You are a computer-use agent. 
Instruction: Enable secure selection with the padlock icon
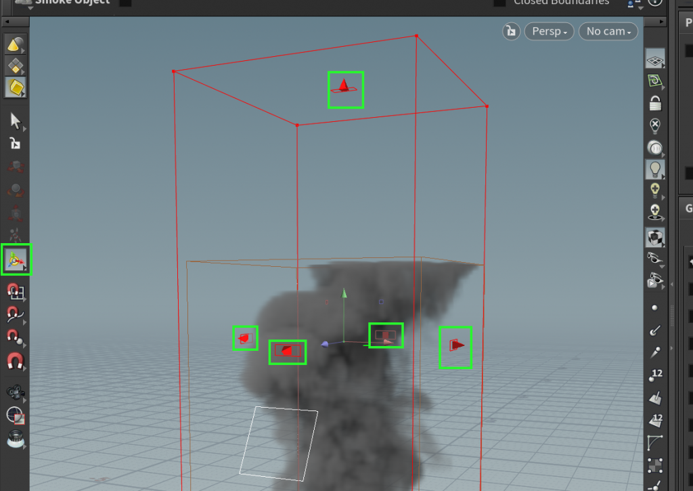point(655,103)
